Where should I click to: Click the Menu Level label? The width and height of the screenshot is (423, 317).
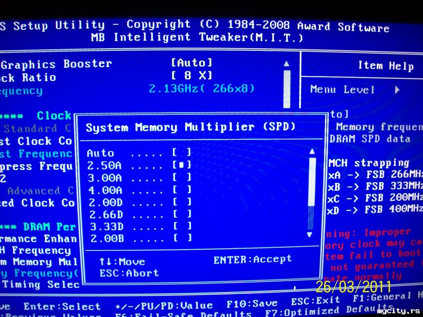(343, 89)
